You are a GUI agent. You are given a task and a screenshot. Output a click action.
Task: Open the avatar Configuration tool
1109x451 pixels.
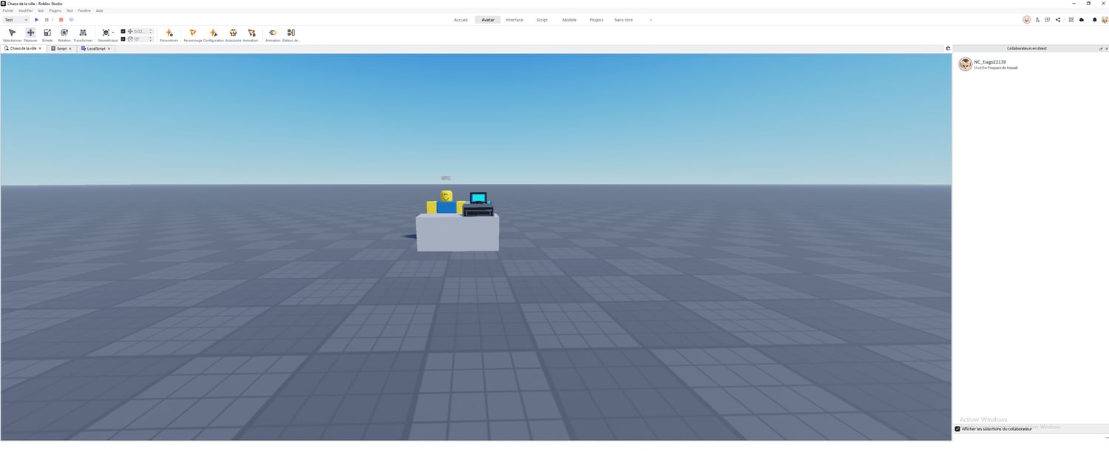pyautogui.click(x=214, y=35)
